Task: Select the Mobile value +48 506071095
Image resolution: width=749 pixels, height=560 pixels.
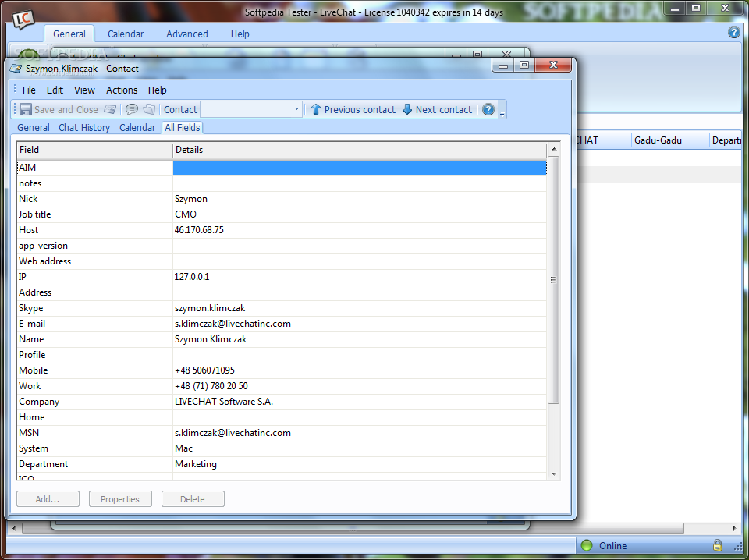Action: [x=204, y=370]
